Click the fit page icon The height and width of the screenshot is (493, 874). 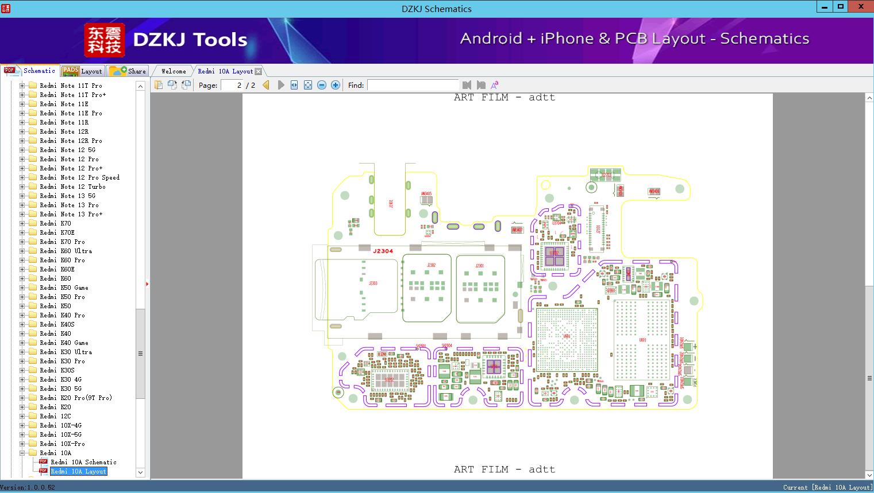pos(308,85)
